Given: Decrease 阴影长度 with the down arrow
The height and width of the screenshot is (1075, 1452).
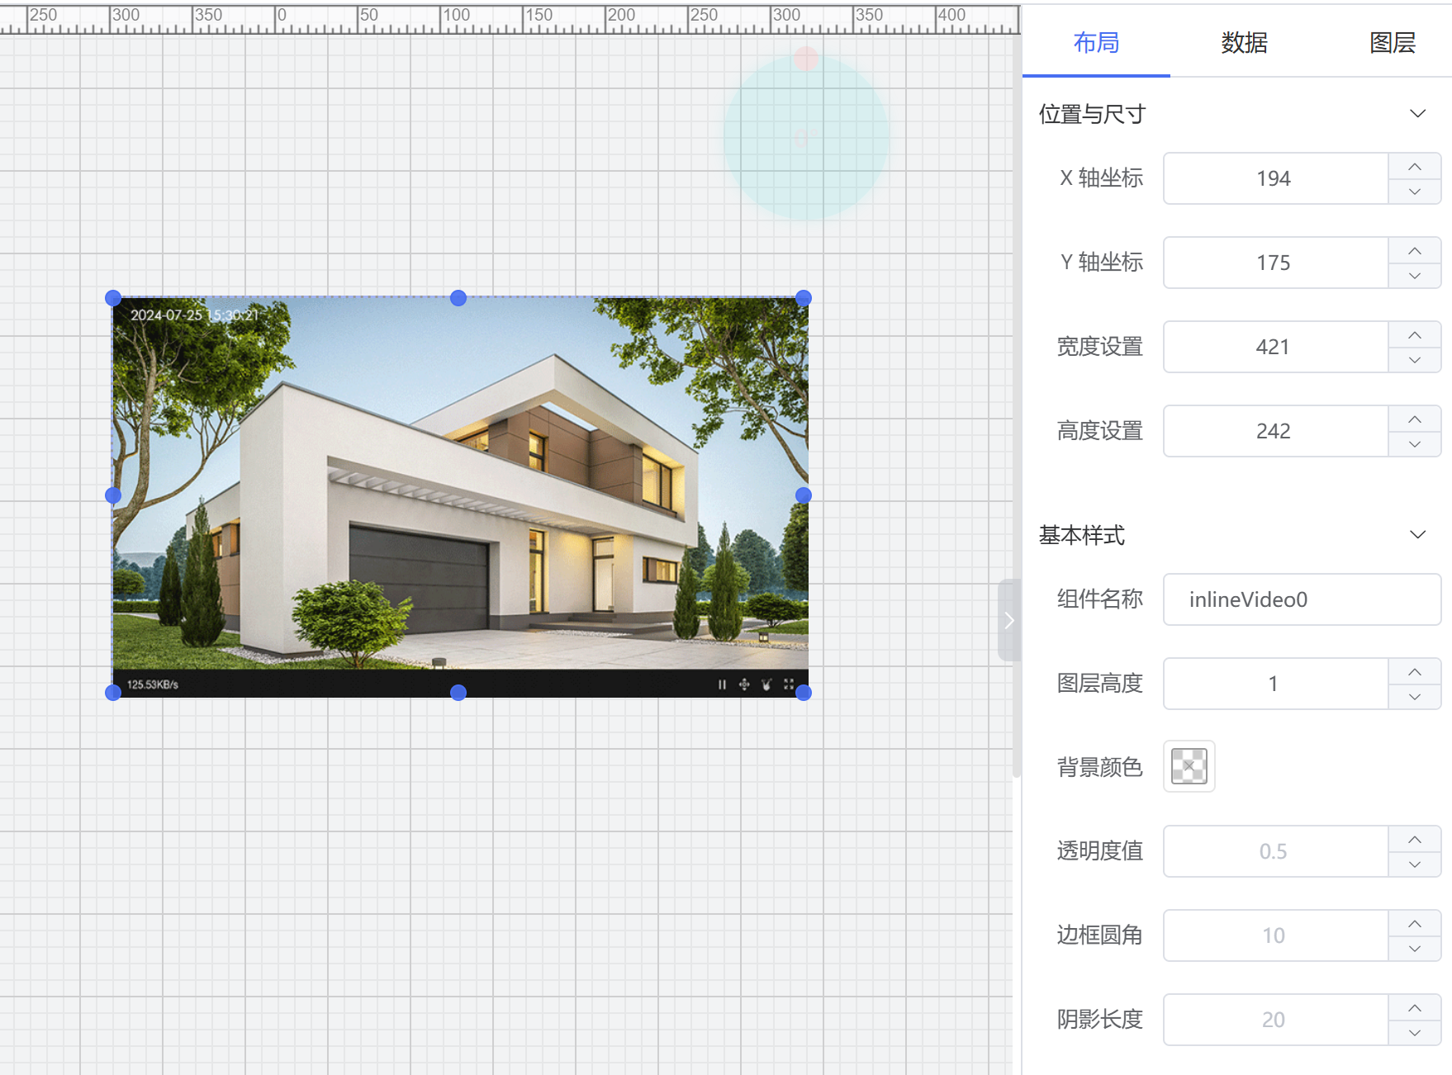Looking at the screenshot, I should (x=1414, y=1033).
